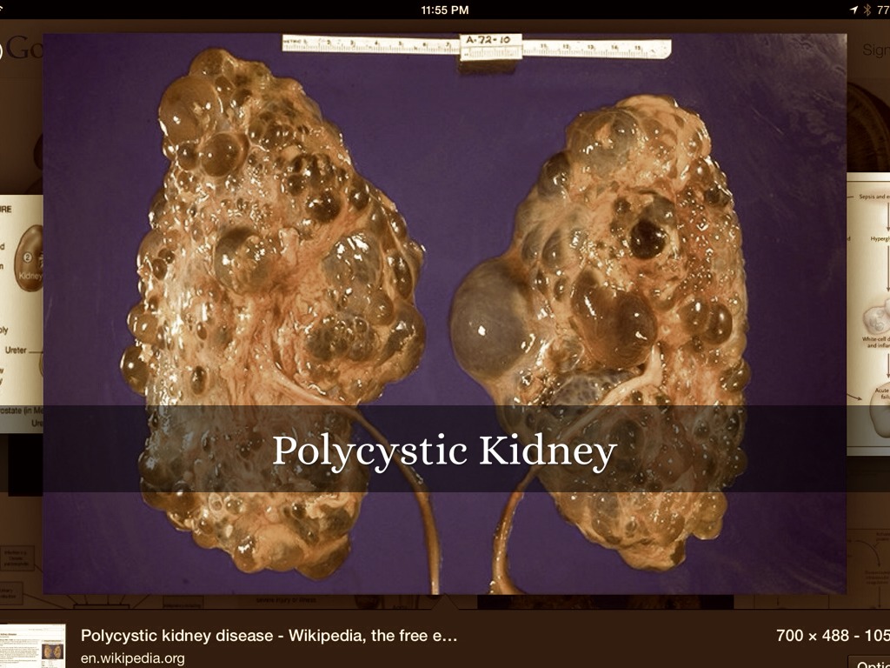Tap the 11:55 PM clock in status bar
The height and width of the screenshot is (668, 890).
[x=444, y=10]
